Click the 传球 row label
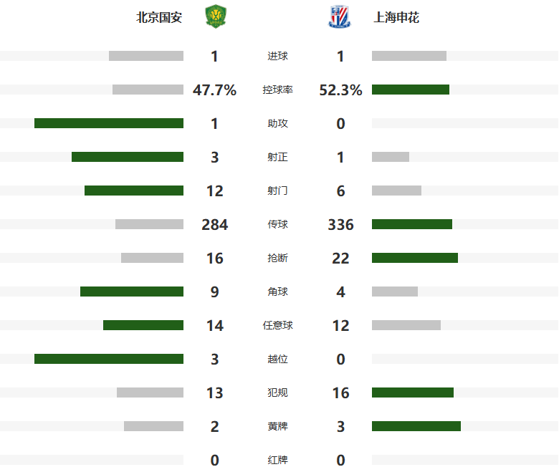 [277, 224]
